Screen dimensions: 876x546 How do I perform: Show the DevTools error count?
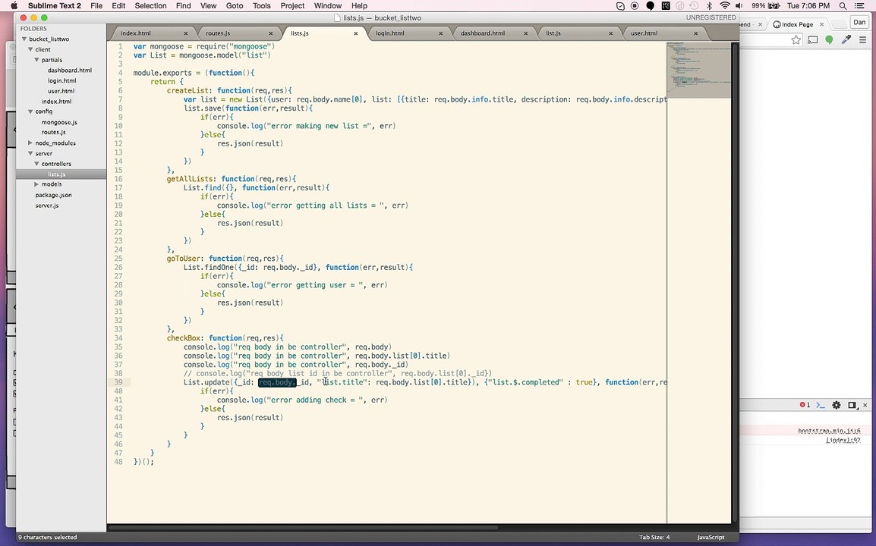(x=805, y=405)
